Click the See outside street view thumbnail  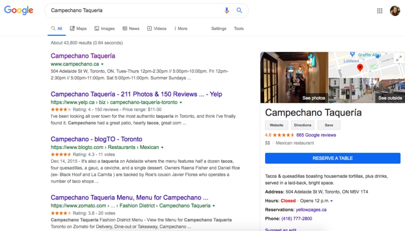click(367, 90)
